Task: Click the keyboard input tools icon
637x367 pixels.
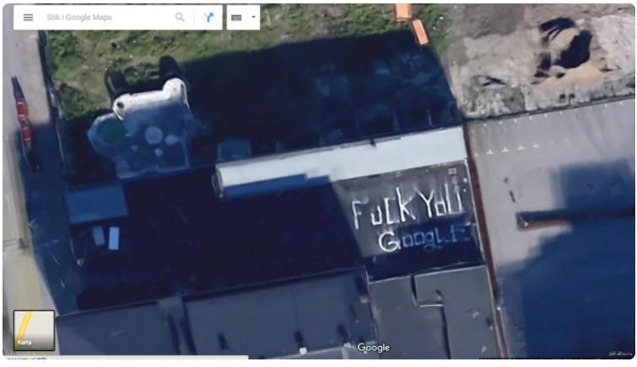Action: (x=236, y=18)
